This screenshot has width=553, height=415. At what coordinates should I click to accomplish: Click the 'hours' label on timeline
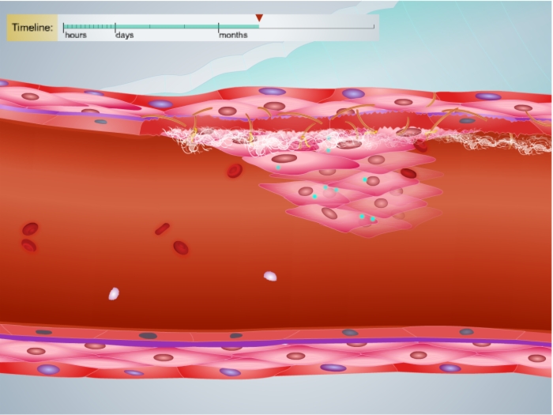pos(76,35)
